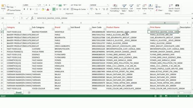The width and height of the screenshot is (193, 108).
Task: Click the Decrease Decimal icon
Action: coord(107,9)
